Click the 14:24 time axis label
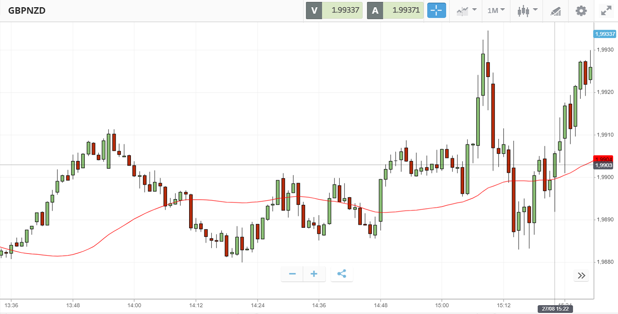The image size is (618, 314). tap(257, 305)
